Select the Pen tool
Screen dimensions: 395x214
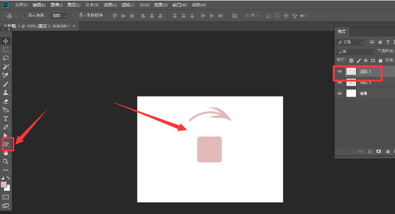6,127
